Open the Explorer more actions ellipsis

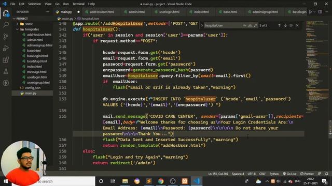point(47,12)
